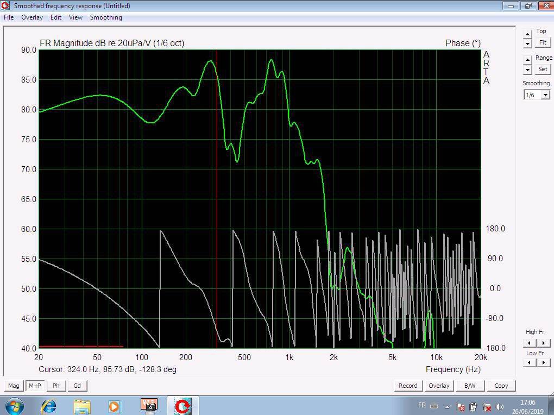The image size is (554, 415).
Task: Click the High Fr left arrow
Action: (x=530, y=343)
